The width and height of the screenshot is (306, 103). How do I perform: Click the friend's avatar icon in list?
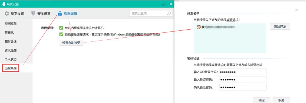(x=199, y=27)
